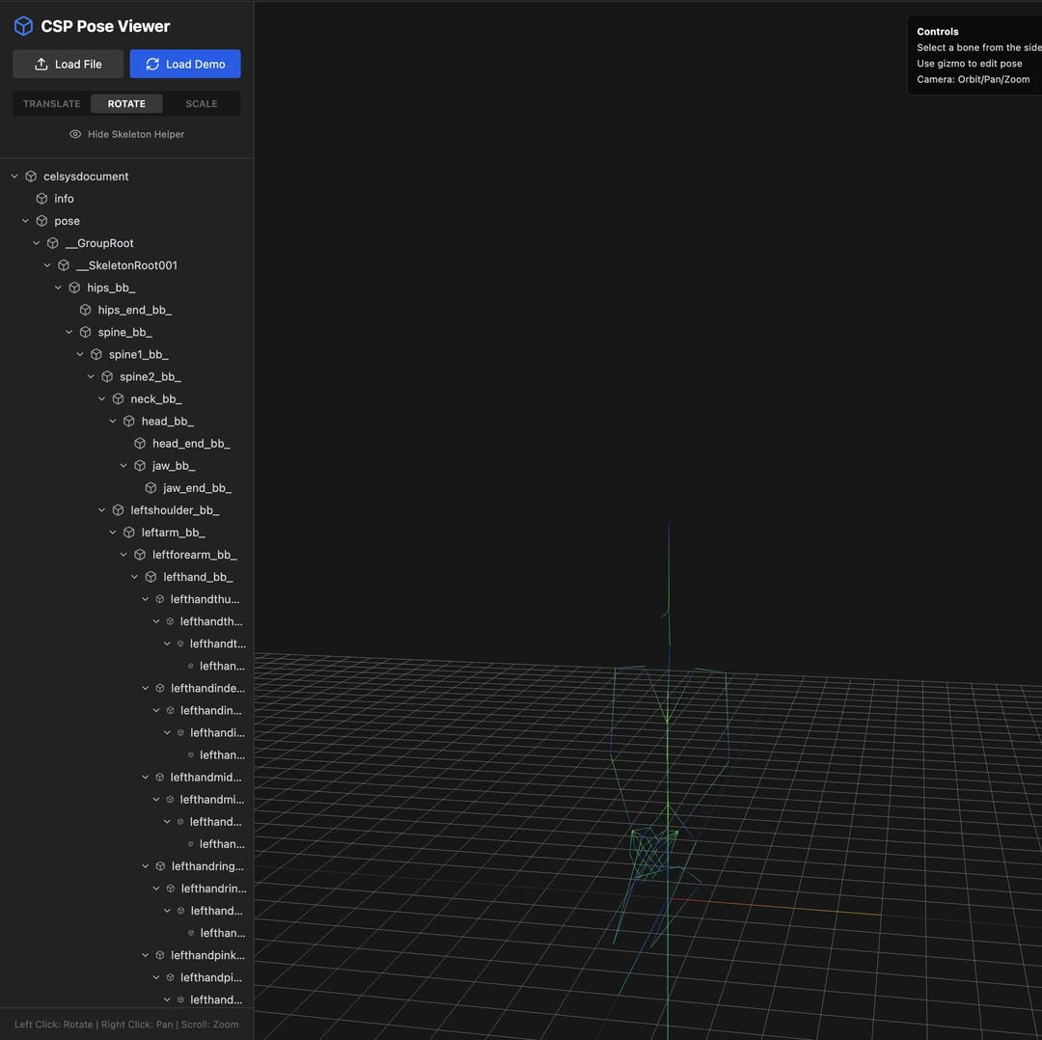
Task: Click the CSP Pose Viewer cube logo
Action: click(x=23, y=26)
